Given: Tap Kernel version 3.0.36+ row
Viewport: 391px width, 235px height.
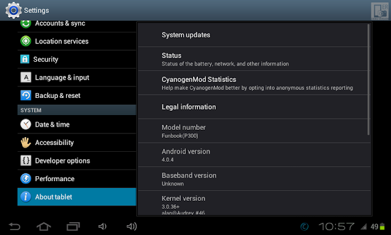Looking at the screenshot, I should click(254, 203).
